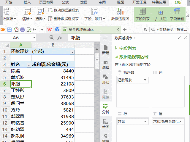Open the 页面布局 ribbon tab
Viewport: 190px width, 142px height.
pyautogui.click(x=46, y=2)
